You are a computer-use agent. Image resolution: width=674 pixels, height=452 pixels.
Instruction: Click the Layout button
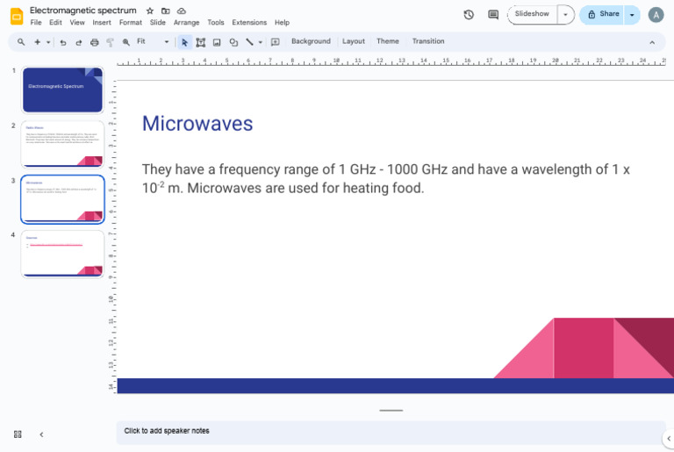tap(354, 41)
